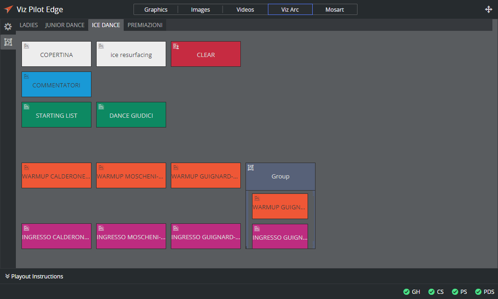This screenshot has width=498, height=299.
Task: Check the CS status indicator
Action: point(436,292)
